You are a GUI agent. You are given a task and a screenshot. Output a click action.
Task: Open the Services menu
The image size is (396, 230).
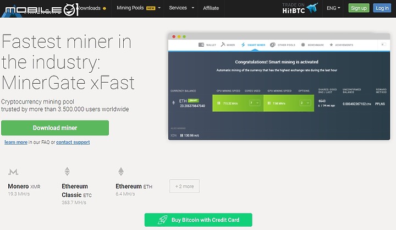tap(178, 8)
